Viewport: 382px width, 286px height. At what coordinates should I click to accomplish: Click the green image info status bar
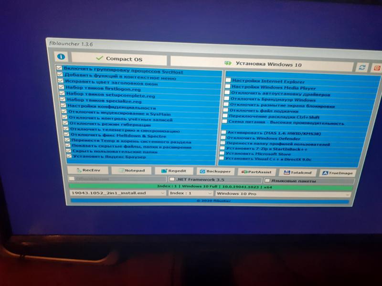[211, 187]
